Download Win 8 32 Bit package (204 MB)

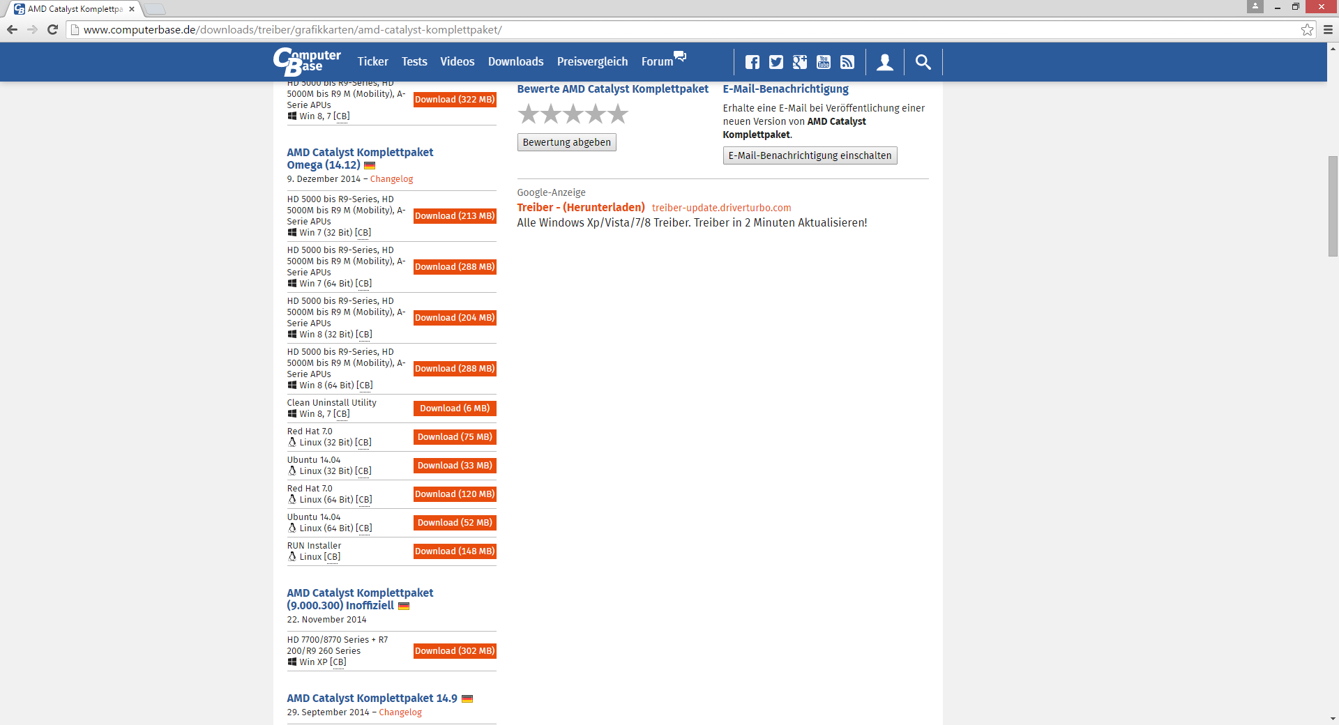click(455, 318)
